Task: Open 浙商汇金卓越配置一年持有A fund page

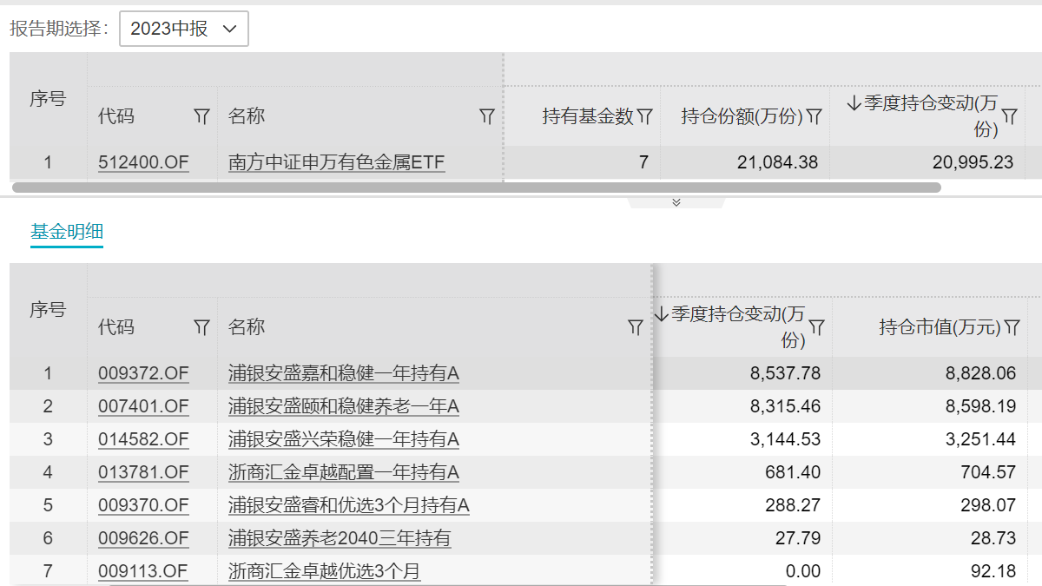Action: pyautogui.click(x=344, y=472)
